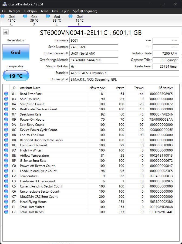This screenshot has height=244, width=182.
Task: Click status orb for Spin Retry Count
Action: click(x=6, y=124)
